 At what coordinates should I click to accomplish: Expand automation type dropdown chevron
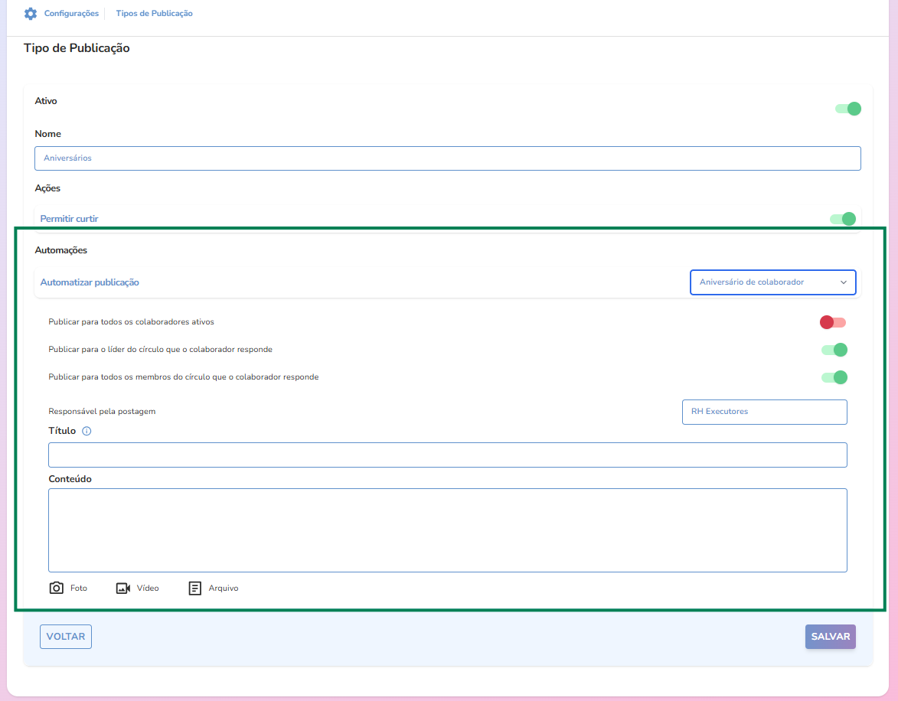(x=844, y=282)
